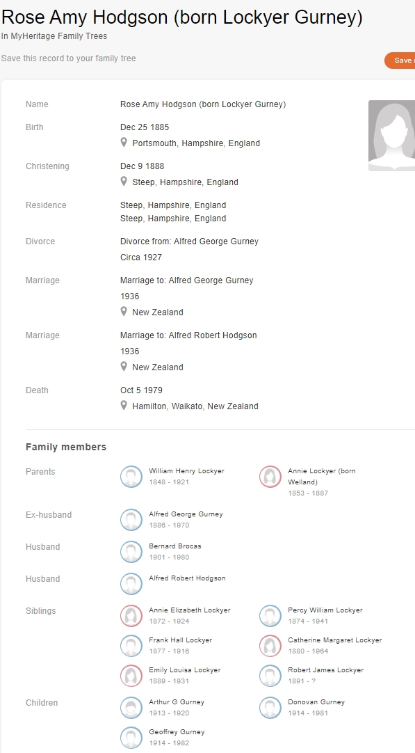
Task: Select Bernard Brocas's avatar icon
Action: 131,552
